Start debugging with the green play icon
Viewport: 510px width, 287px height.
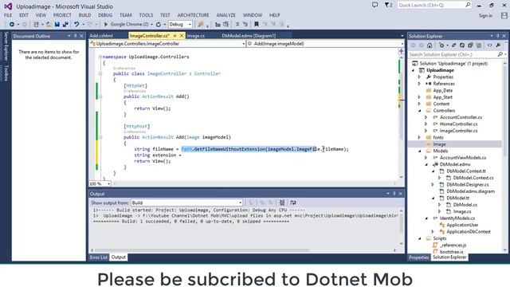[x=106, y=25]
